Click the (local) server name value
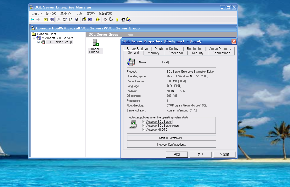The height and width of the screenshot is (187, 290). coord(165,62)
